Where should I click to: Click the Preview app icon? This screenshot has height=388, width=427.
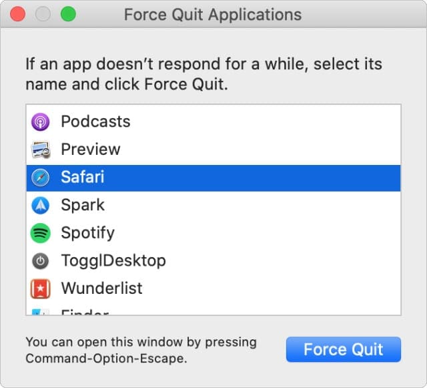41,150
